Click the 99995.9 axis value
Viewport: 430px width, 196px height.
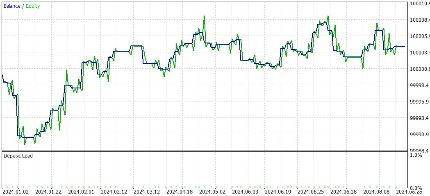(x=420, y=102)
